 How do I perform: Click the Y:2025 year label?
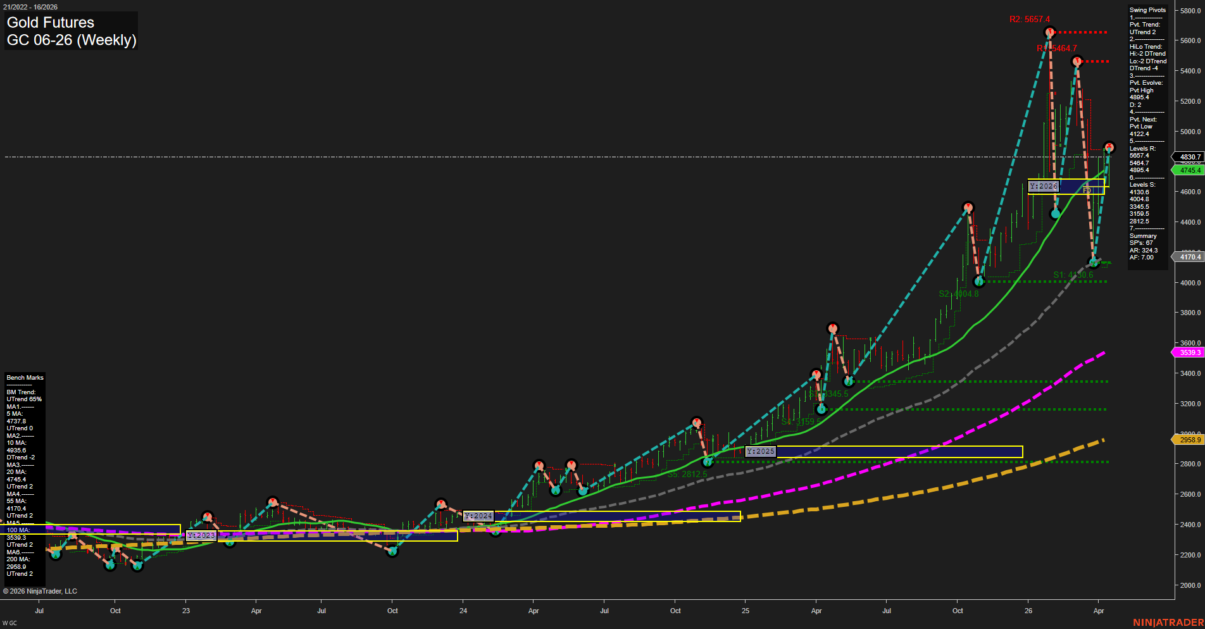coord(761,451)
